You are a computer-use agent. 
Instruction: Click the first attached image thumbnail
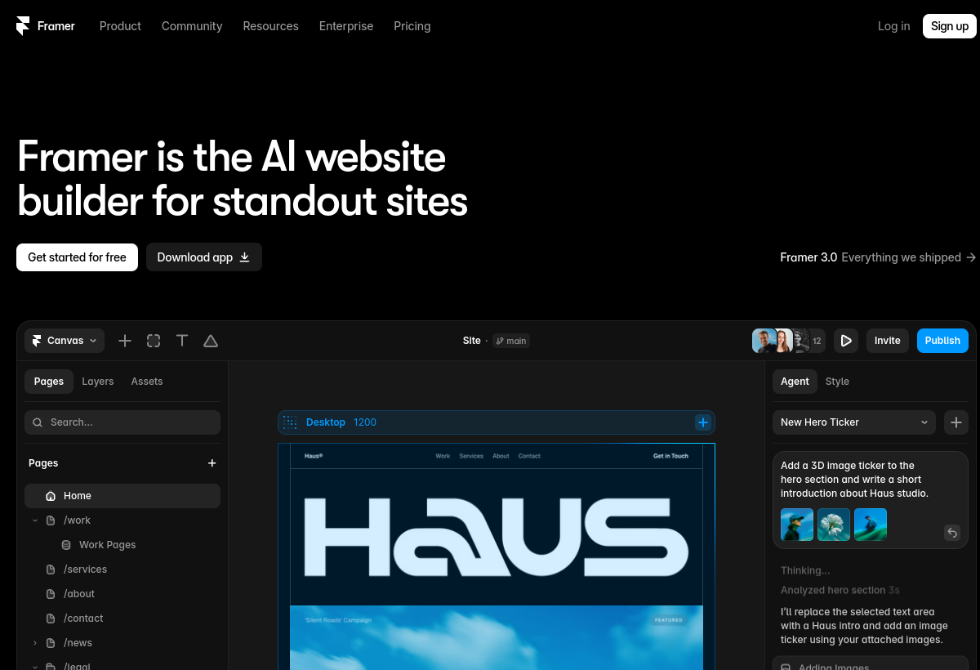click(797, 525)
